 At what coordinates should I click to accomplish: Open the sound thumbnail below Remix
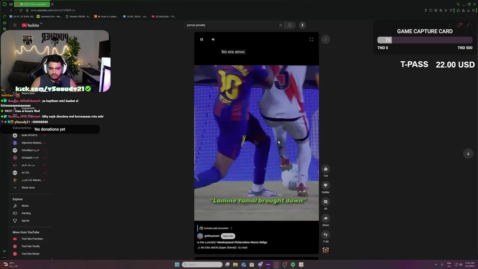326,250
